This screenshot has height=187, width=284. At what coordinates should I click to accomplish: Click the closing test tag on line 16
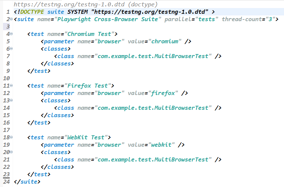pyautogui.click(x=39, y=123)
